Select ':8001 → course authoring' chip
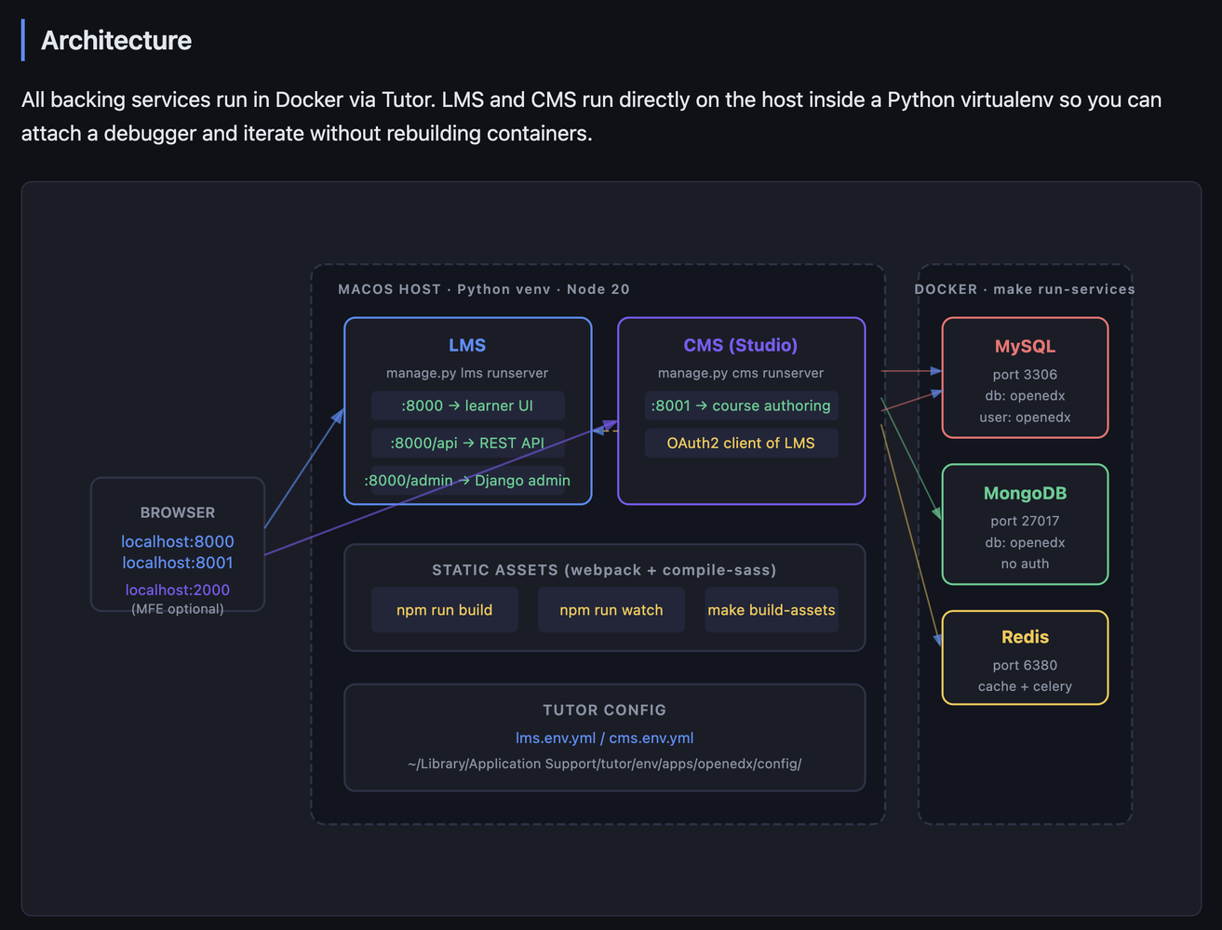The width and height of the screenshot is (1222, 930). point(741,405)
